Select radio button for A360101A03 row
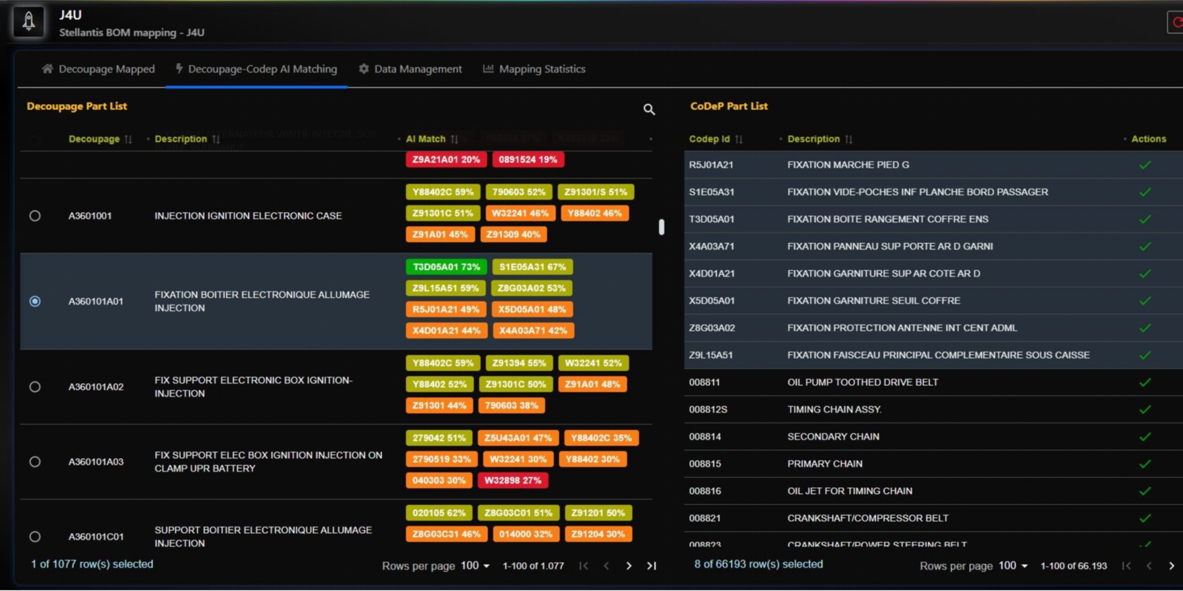The image size is (1183, 591). tap(35, 461)
